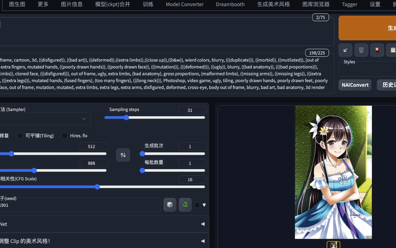Image resolution: width=396 pixels, height=248 pixels.
Task: Click the NAIConvert button
Action: coord(355,85)
